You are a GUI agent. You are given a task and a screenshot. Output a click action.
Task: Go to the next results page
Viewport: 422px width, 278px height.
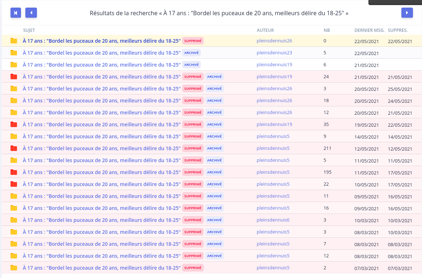click(x=407, y=13)
